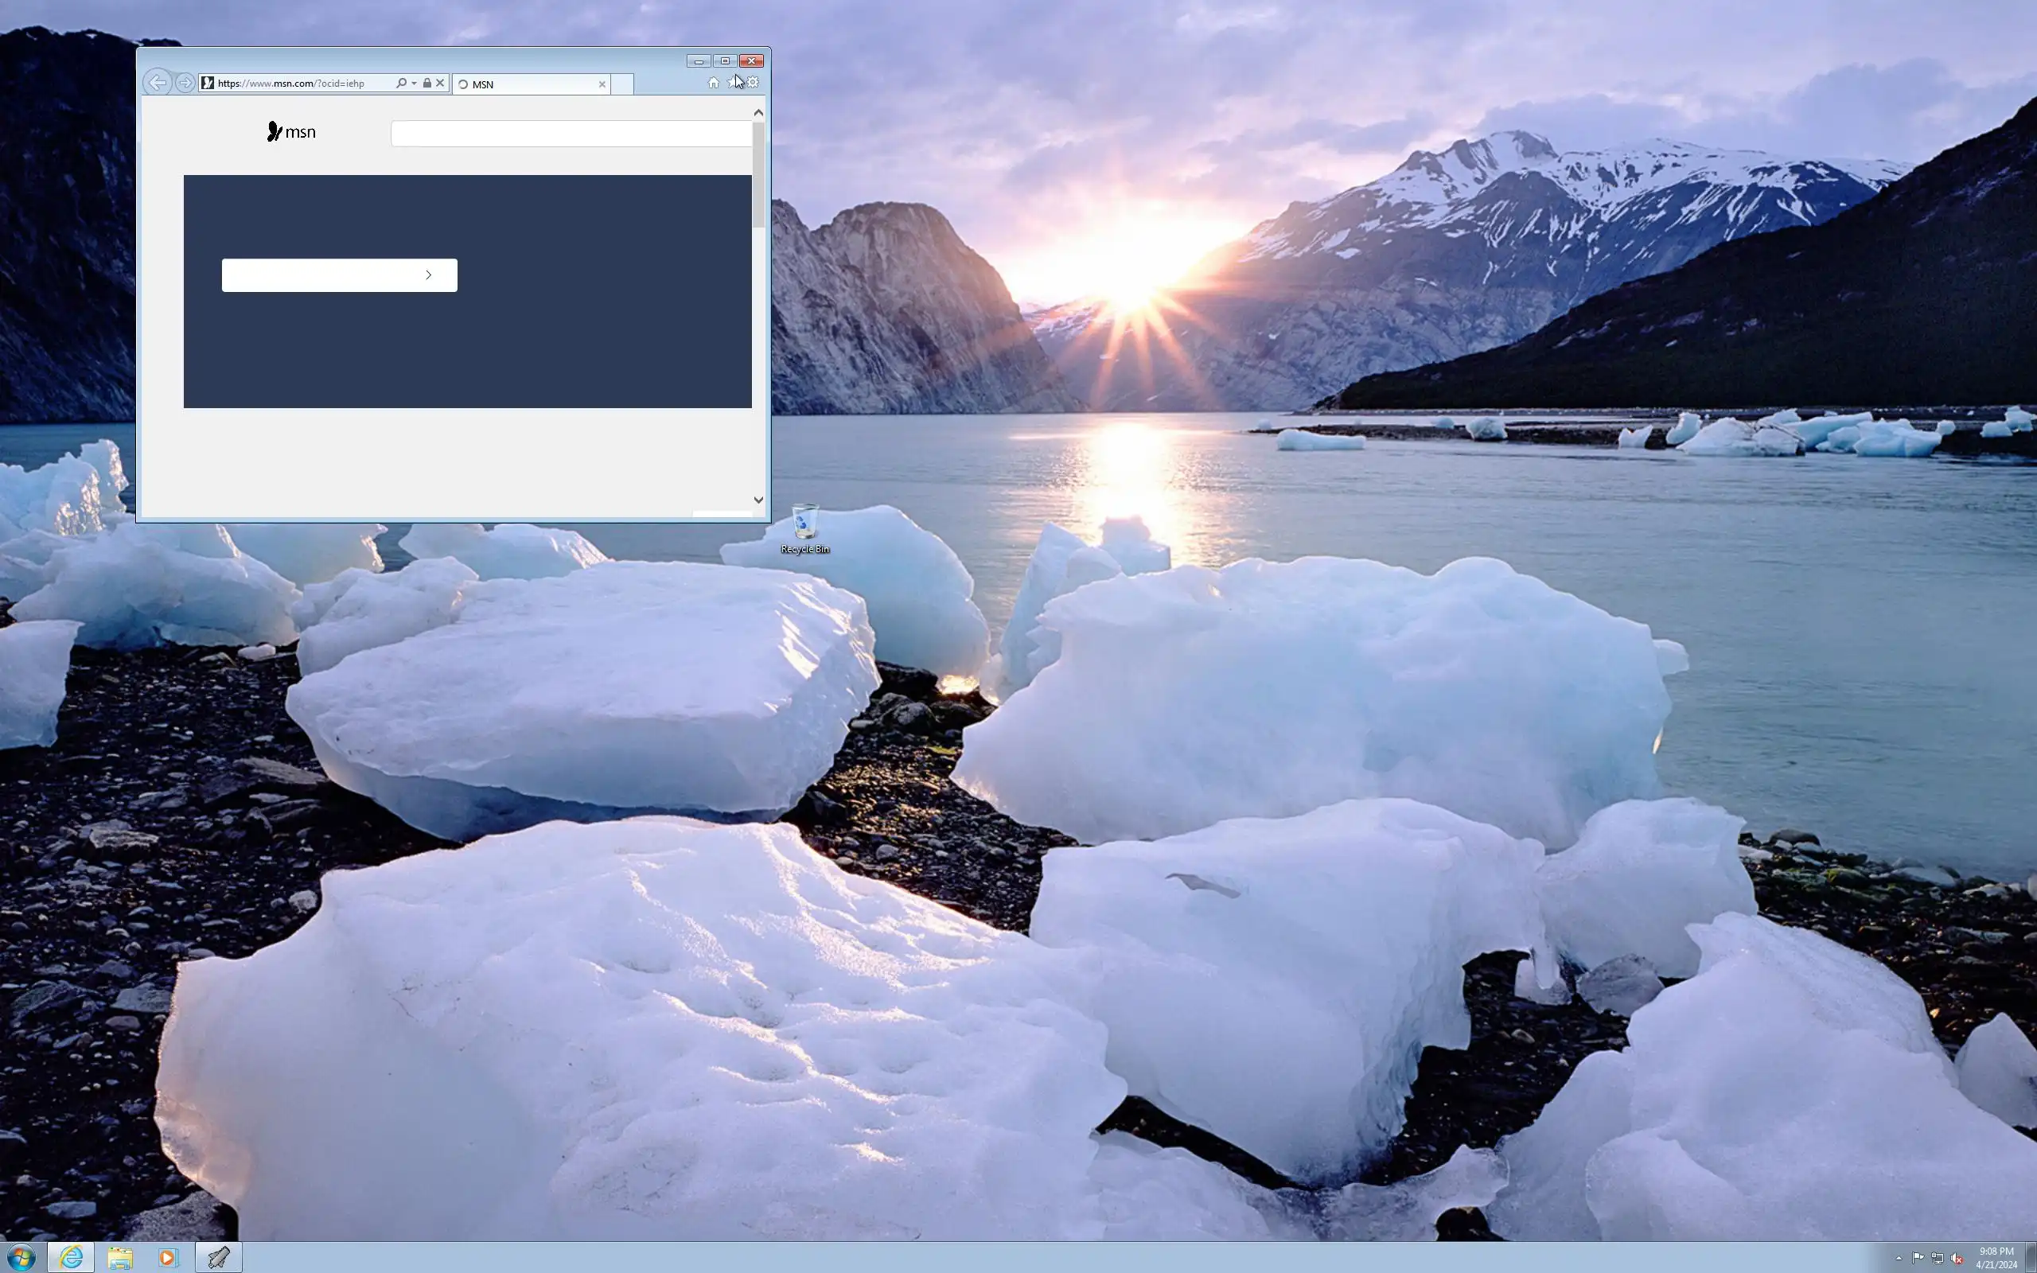2037x1273 pixels.
Task: Open the Windows Start menu orb
Action: [x=21, y=1258]
